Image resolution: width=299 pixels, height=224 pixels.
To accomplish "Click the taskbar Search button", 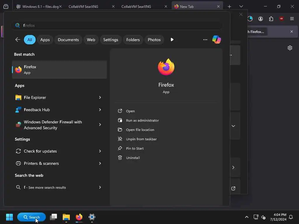I will 32,217.
